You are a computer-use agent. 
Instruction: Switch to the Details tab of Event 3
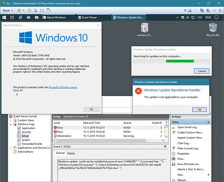71,153
